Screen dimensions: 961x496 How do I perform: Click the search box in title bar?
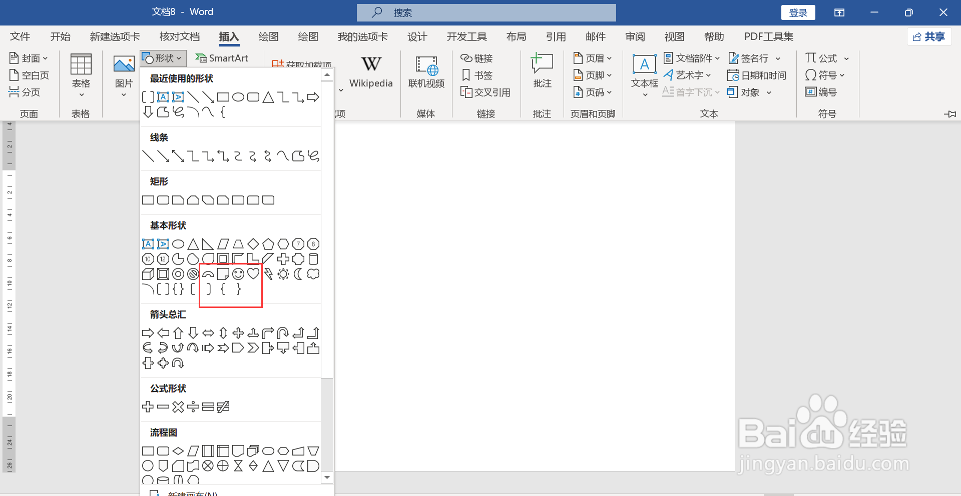coord(486,12)
